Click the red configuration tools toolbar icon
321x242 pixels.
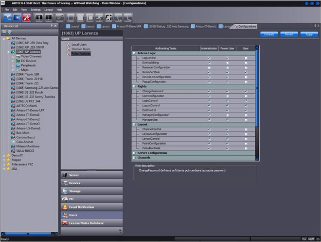(27, 17)
